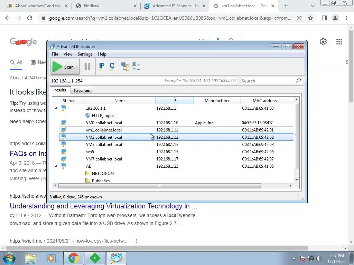Image resolution: width=354 pixels, height=265 pixels.
Task: Click the C class subnet icon
Action: pyautogui.click(x=112, y=67)
